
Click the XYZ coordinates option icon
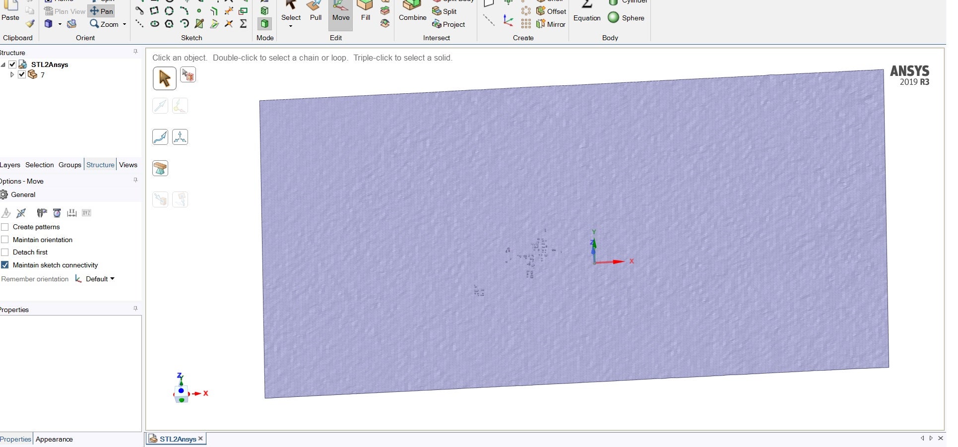click(87, 213)
